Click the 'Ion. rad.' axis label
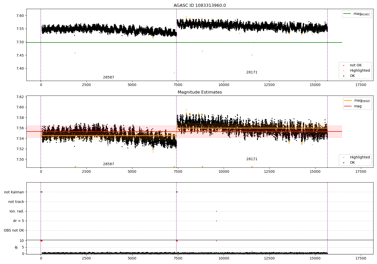This screenshot has height=264, width=377. [17, 211]
